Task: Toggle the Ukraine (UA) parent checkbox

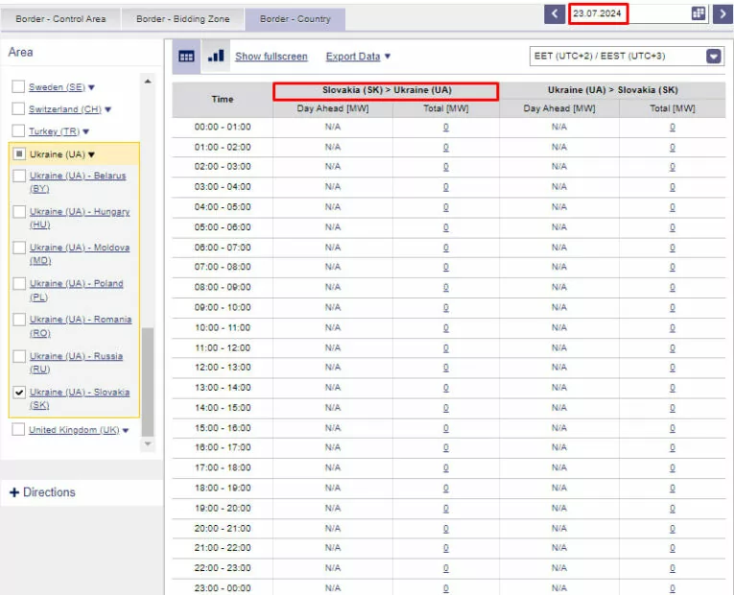Action: tap(19, 154)
